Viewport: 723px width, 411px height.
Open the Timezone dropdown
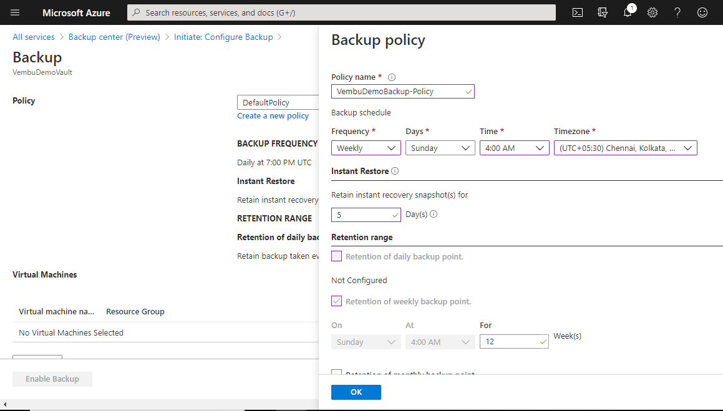click(x=626, y=148)
